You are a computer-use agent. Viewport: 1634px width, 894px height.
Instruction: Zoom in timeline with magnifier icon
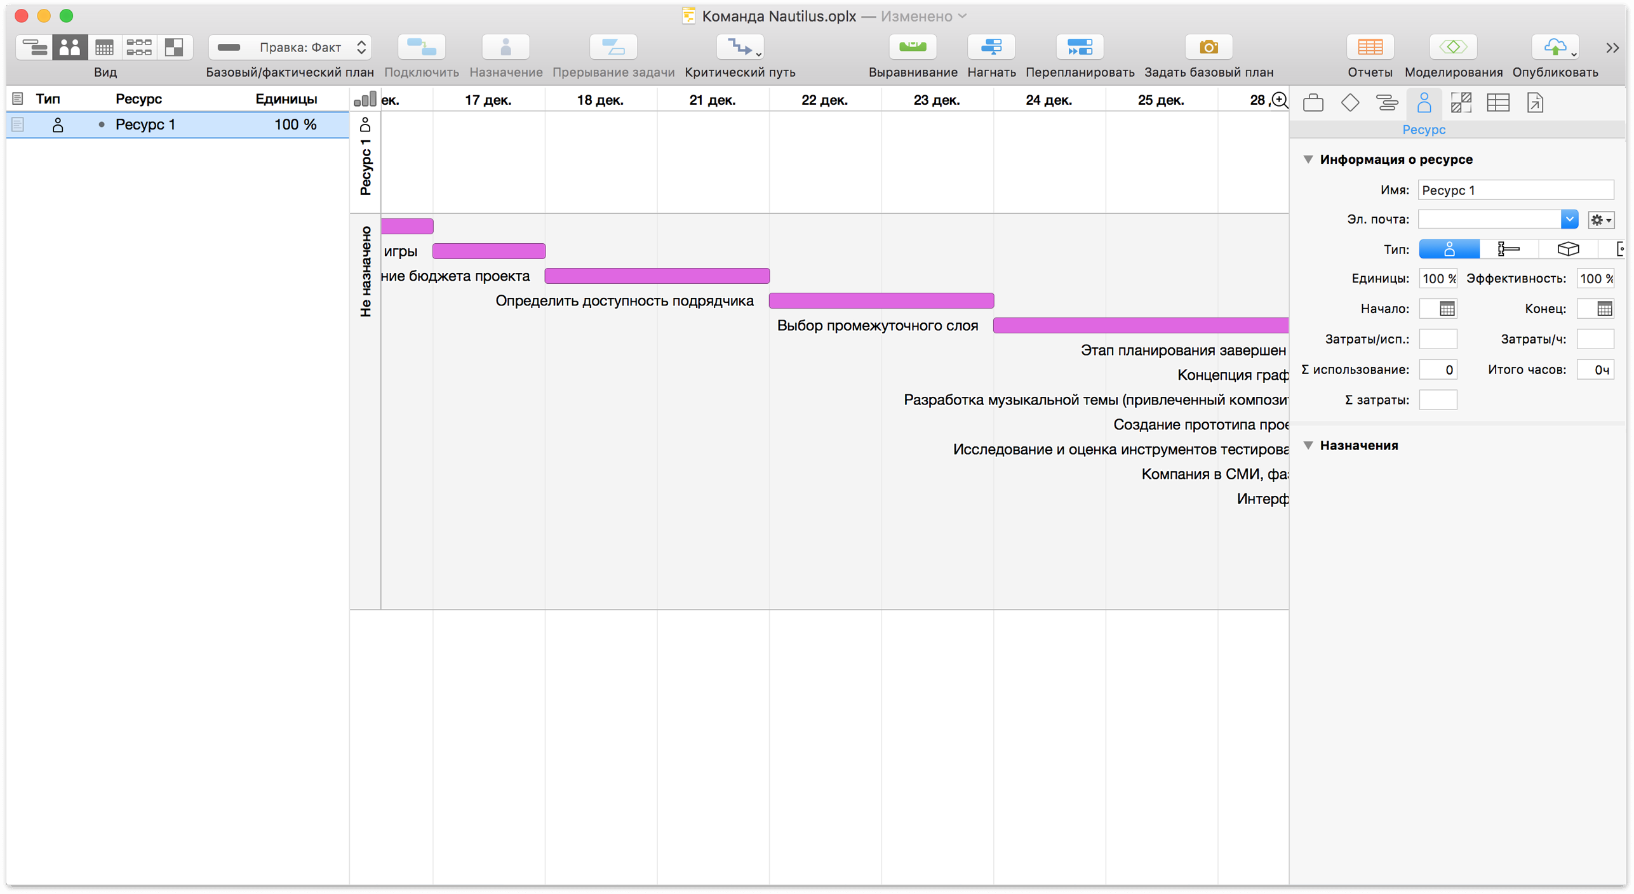(x=1280, y=100)
